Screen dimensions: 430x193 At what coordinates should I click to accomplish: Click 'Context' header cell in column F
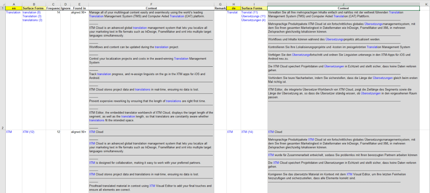pyautogui.click(x=151, y=8)
